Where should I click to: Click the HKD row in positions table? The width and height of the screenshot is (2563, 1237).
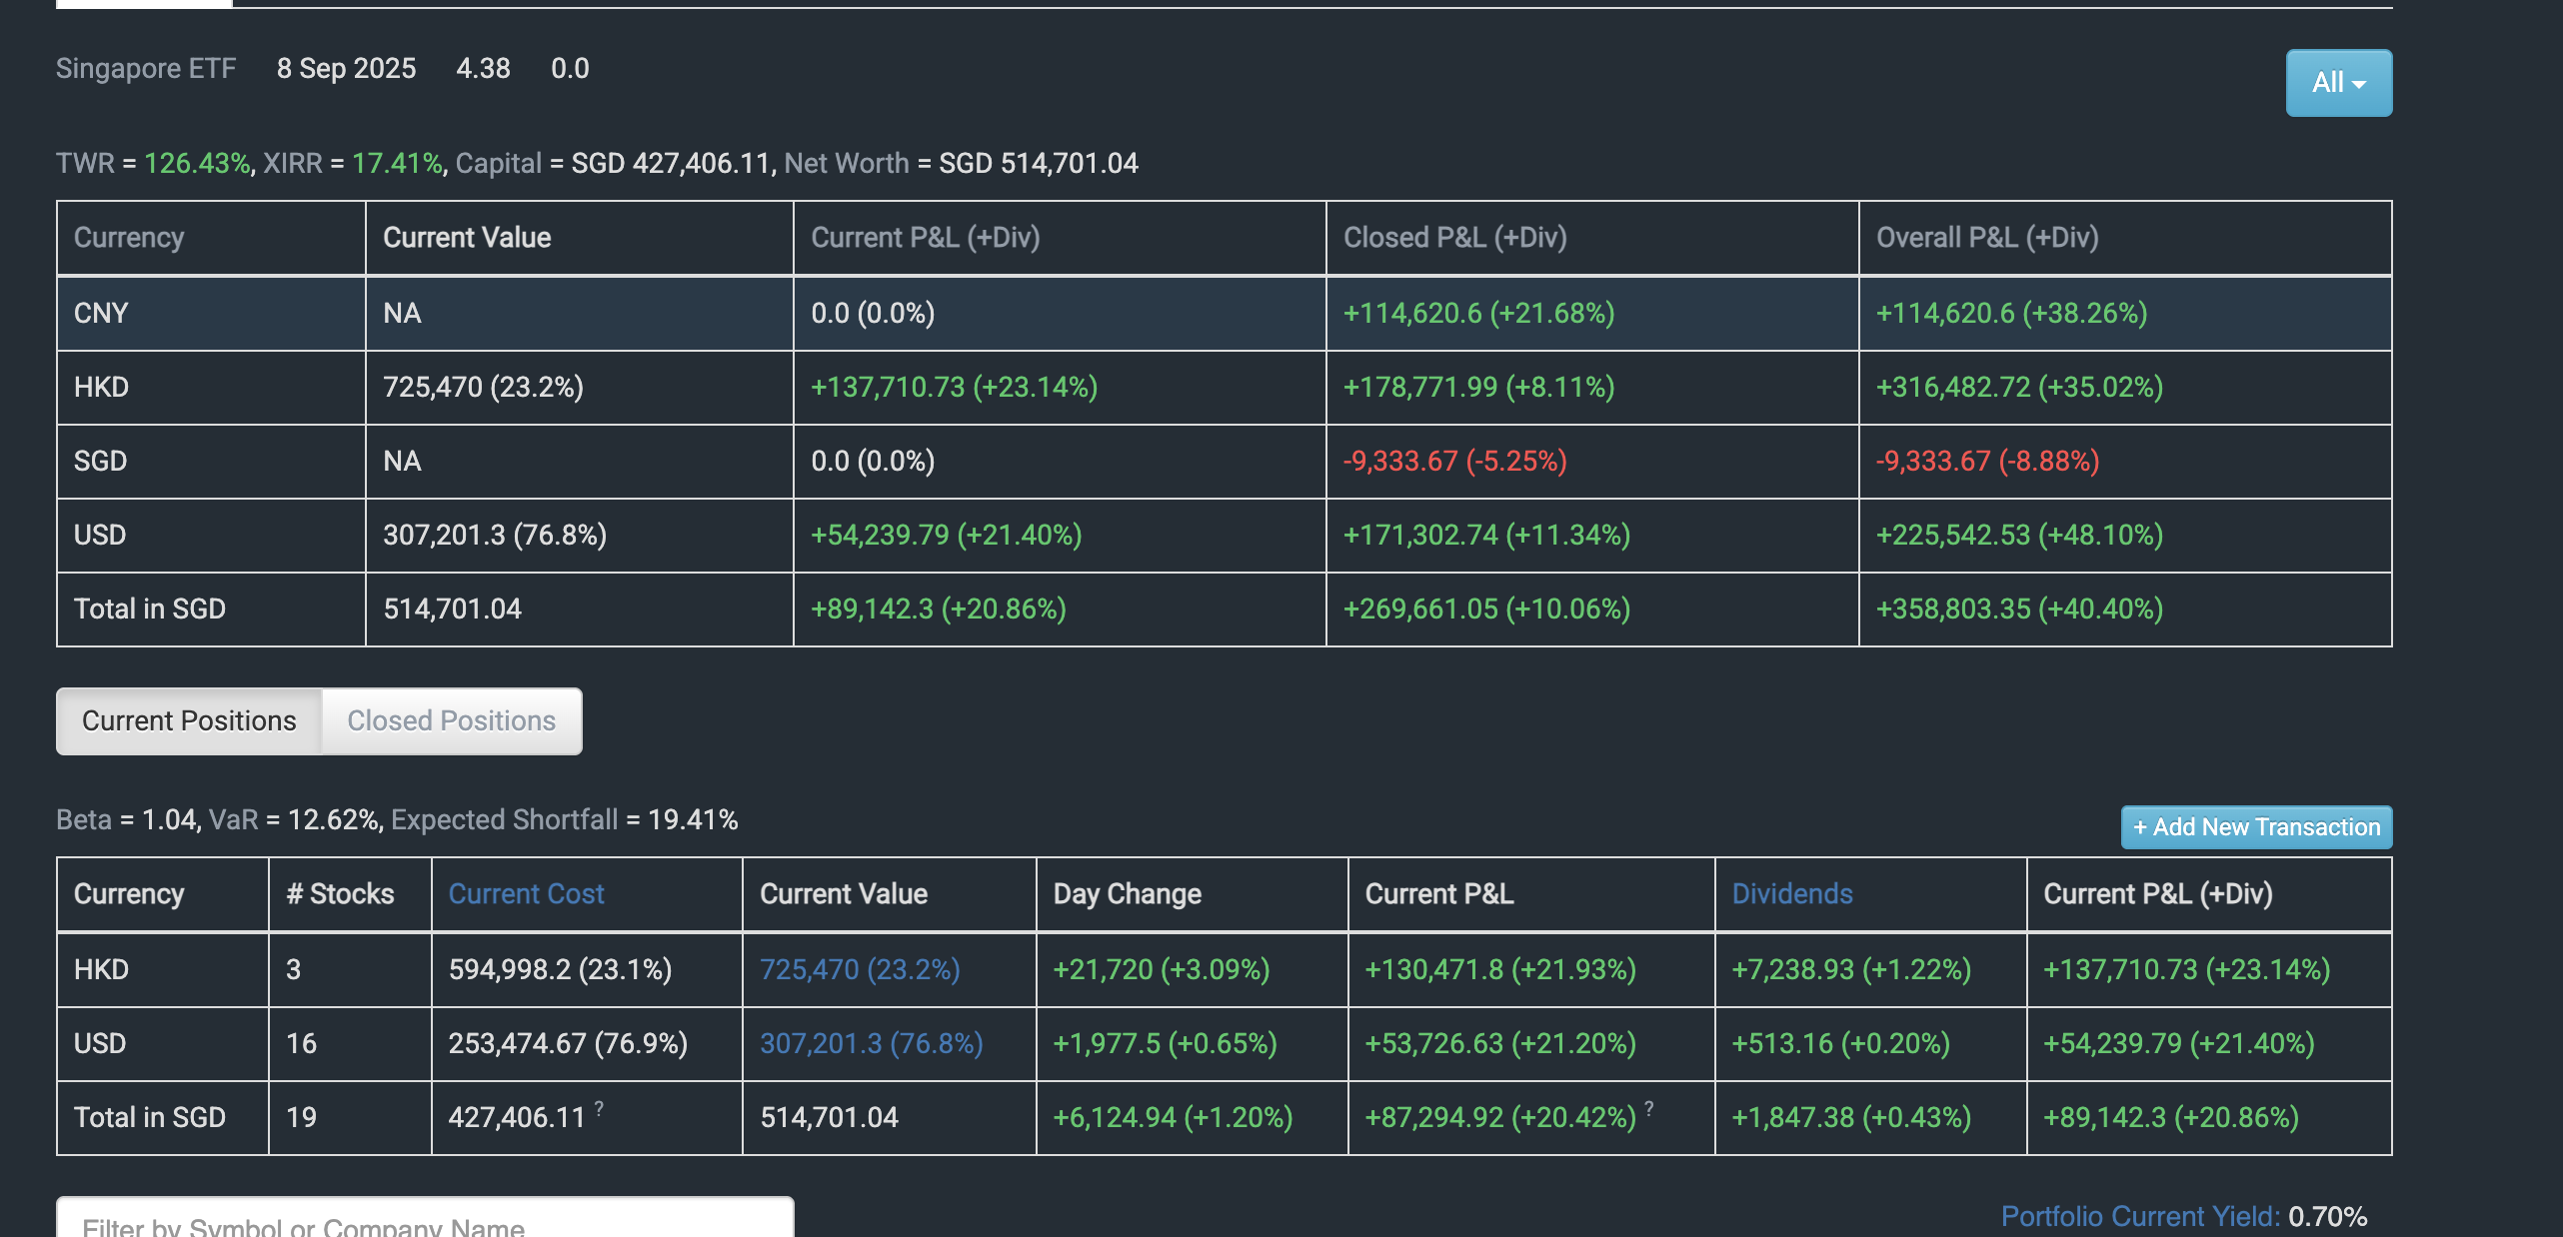click(x=101, y=969)
